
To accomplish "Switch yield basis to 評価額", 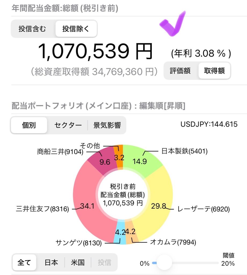I will (180, 71).
